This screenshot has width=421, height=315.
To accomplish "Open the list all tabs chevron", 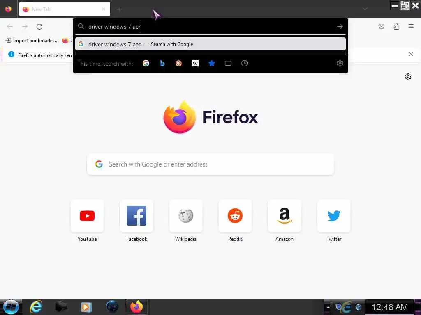I will (x=365, y=9).
